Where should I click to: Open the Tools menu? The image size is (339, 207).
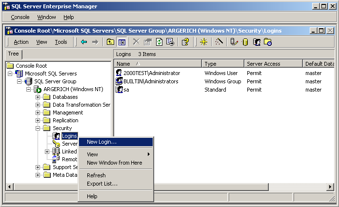pos(61,42)
